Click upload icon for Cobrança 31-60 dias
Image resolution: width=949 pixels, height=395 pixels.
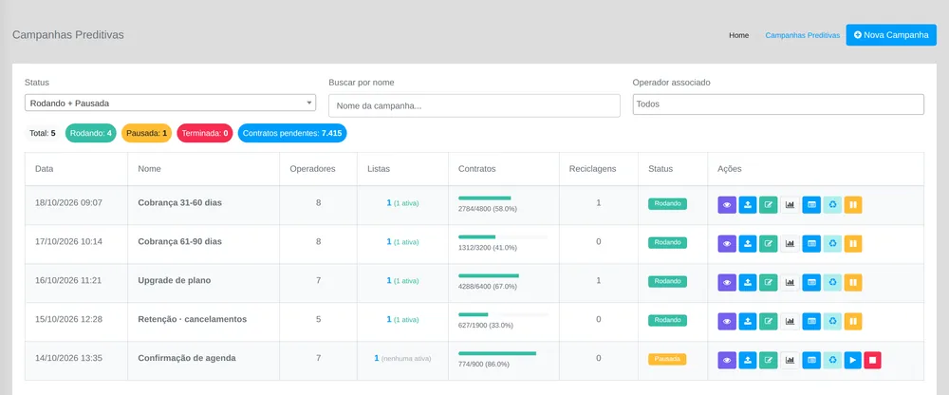pos(748,205)
